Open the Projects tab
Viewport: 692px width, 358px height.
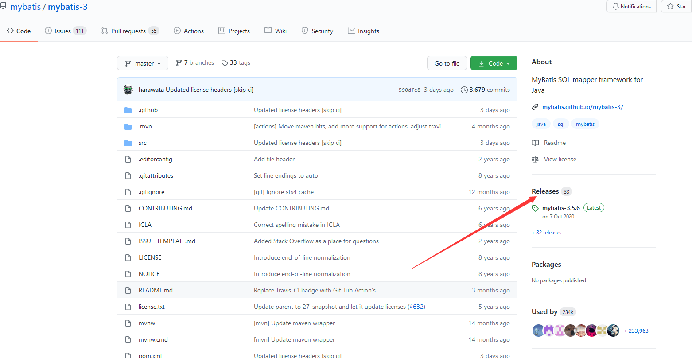(234, 31)
